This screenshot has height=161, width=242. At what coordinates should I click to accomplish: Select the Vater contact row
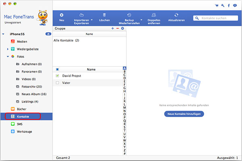click(88, 83)
